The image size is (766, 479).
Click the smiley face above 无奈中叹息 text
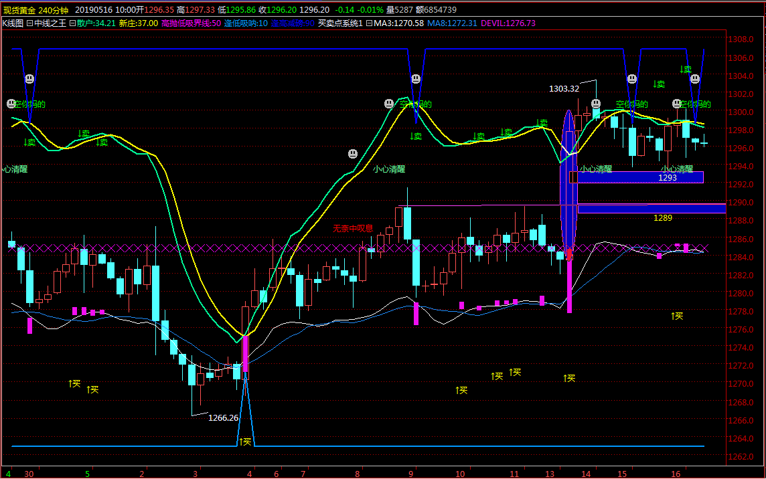point(353,154)
